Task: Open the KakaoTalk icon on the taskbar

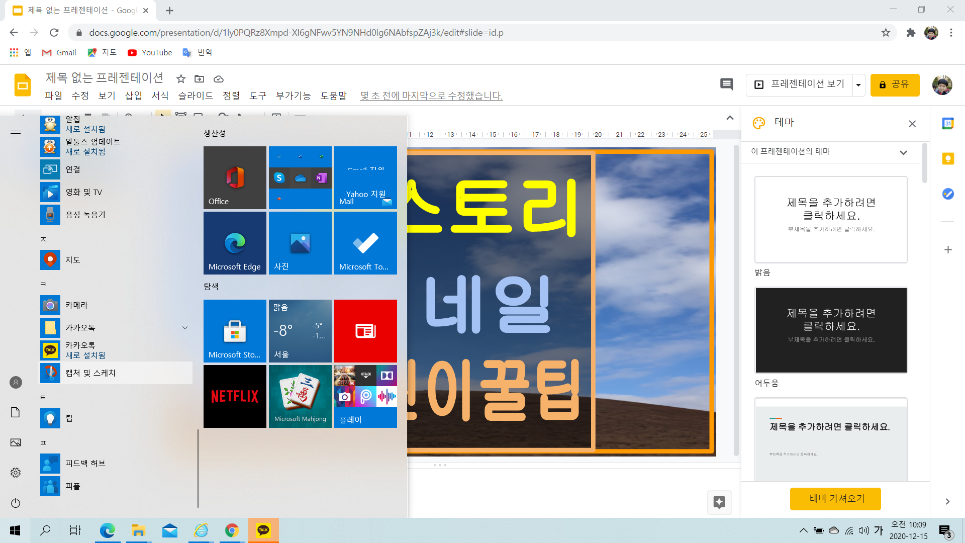Action: [x=263, y=530]
